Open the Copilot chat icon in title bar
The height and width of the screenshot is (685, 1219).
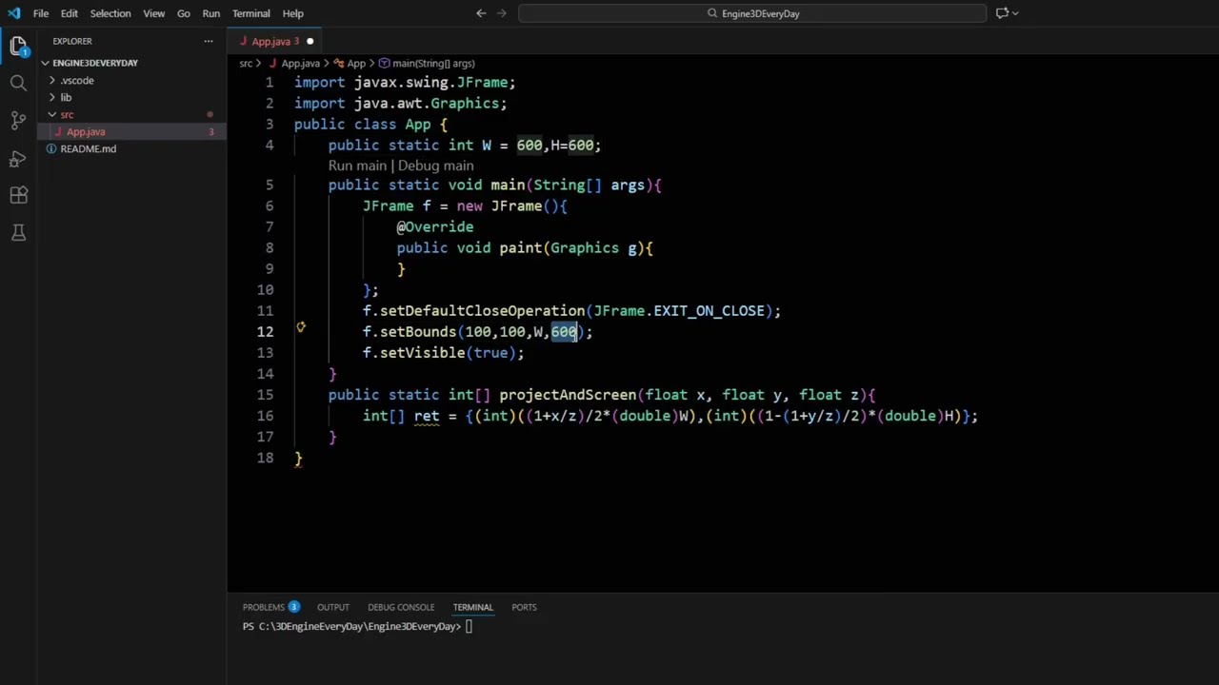click(x=1002, y=13)
